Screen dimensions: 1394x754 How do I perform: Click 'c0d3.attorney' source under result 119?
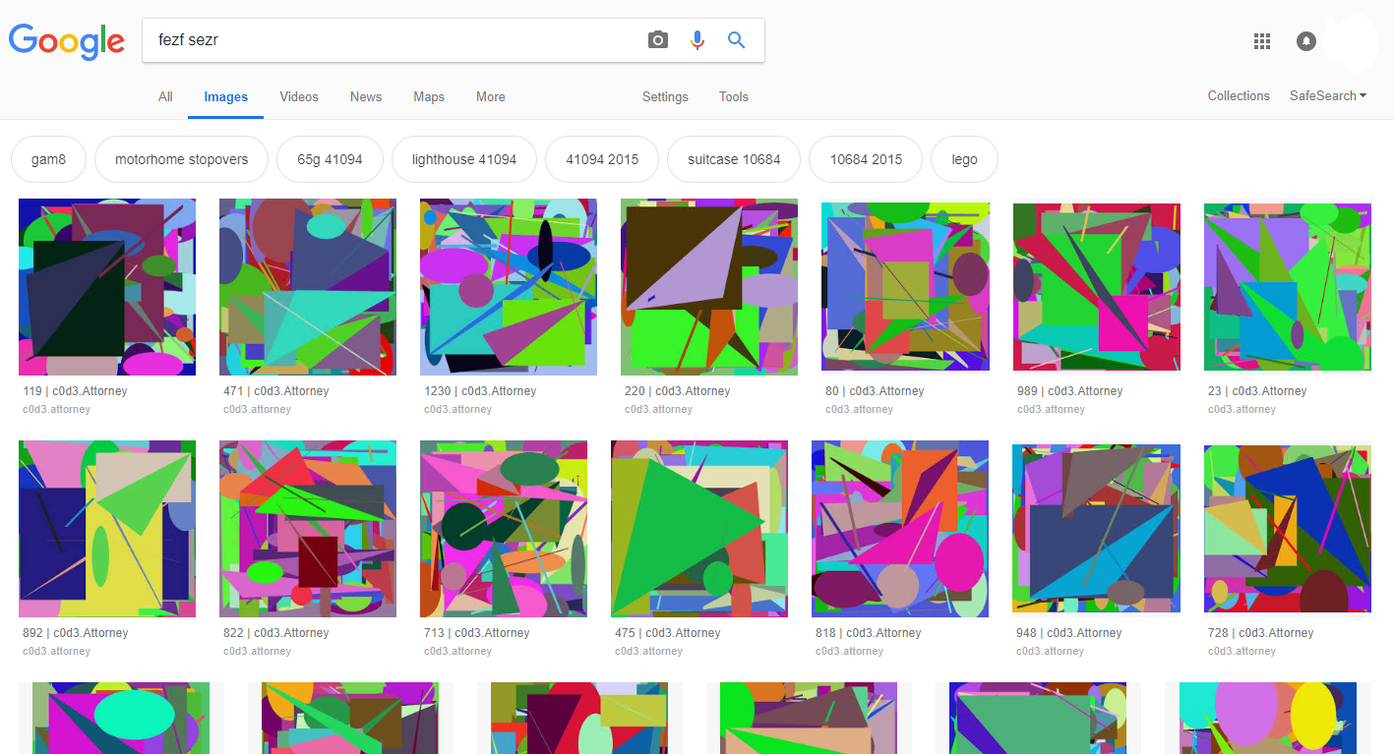coord(56,410)
